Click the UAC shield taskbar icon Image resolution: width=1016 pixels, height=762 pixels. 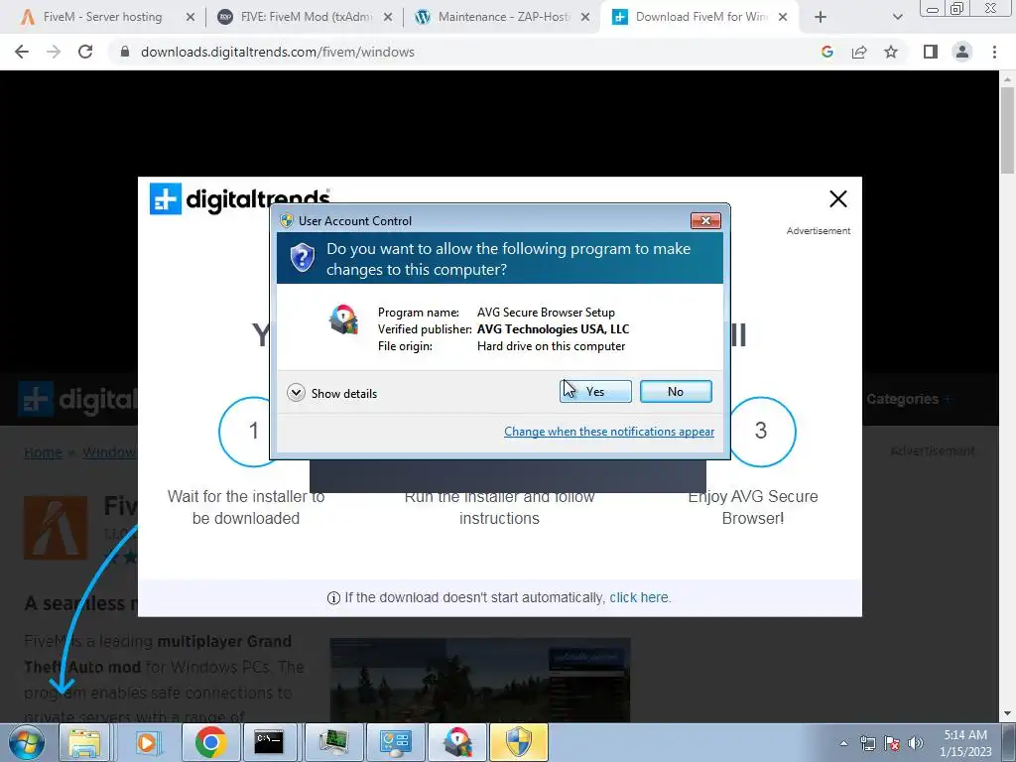519,742
